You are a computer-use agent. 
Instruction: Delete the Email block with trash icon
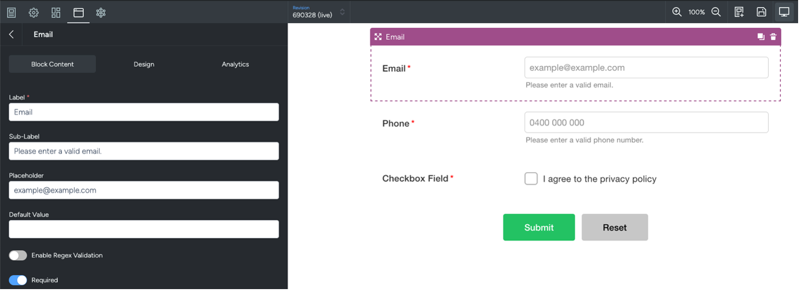773,36
